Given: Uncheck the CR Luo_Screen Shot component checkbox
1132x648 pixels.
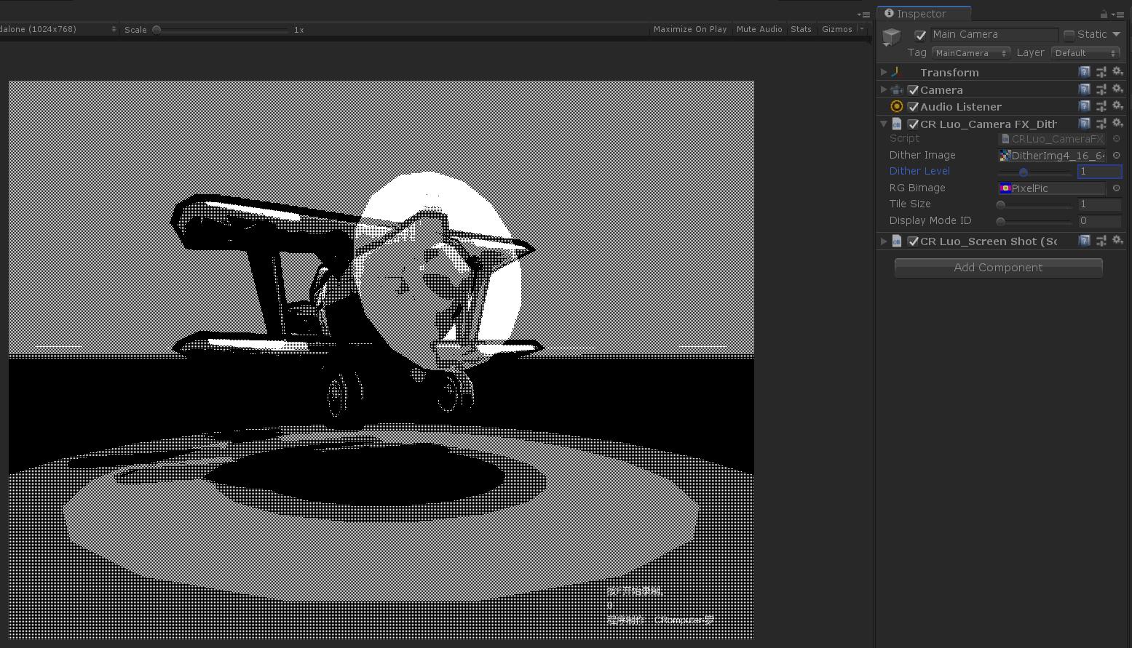Looking at the screenshot, I should pos(914,241).
